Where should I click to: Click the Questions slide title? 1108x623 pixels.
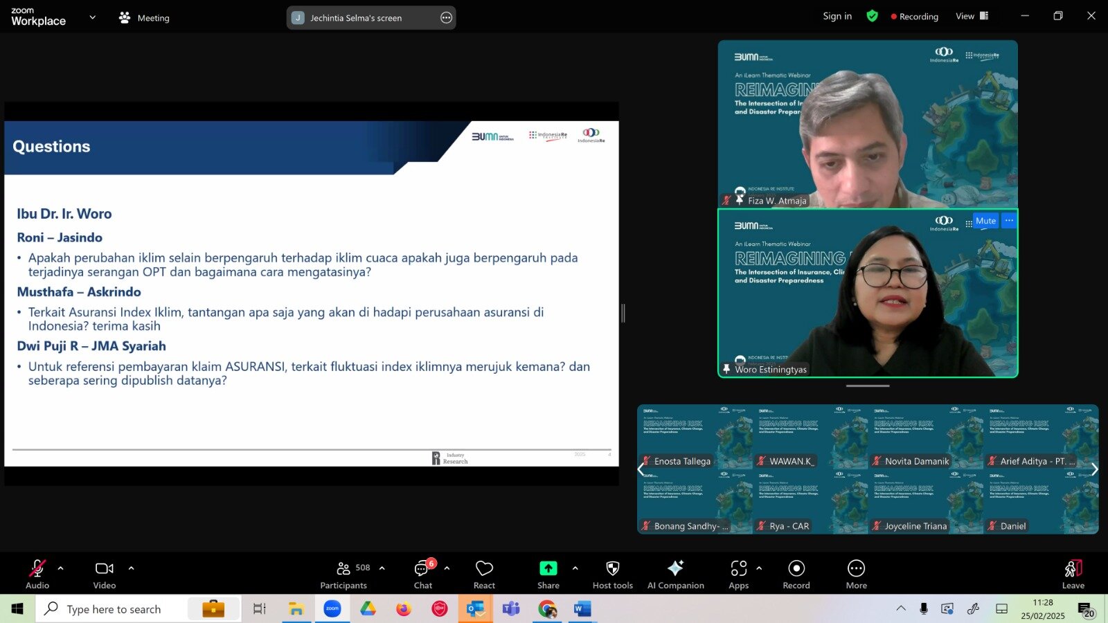pyautogui.click(x=51, y=146)
